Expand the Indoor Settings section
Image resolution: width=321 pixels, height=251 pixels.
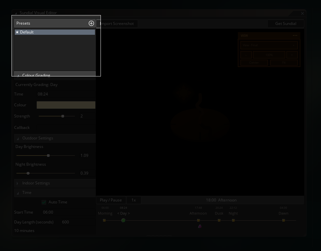pos(18,183)
